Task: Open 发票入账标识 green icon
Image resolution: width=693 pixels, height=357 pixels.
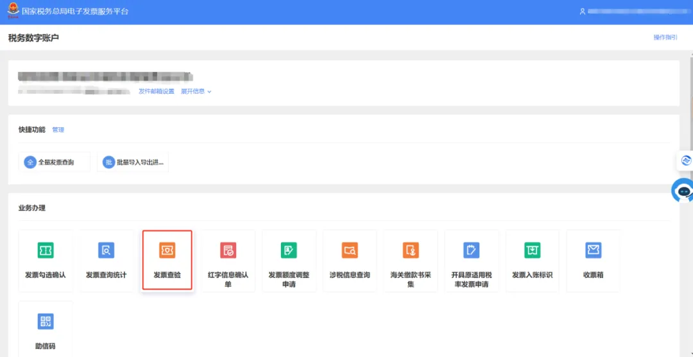Action: click(533, 250)
